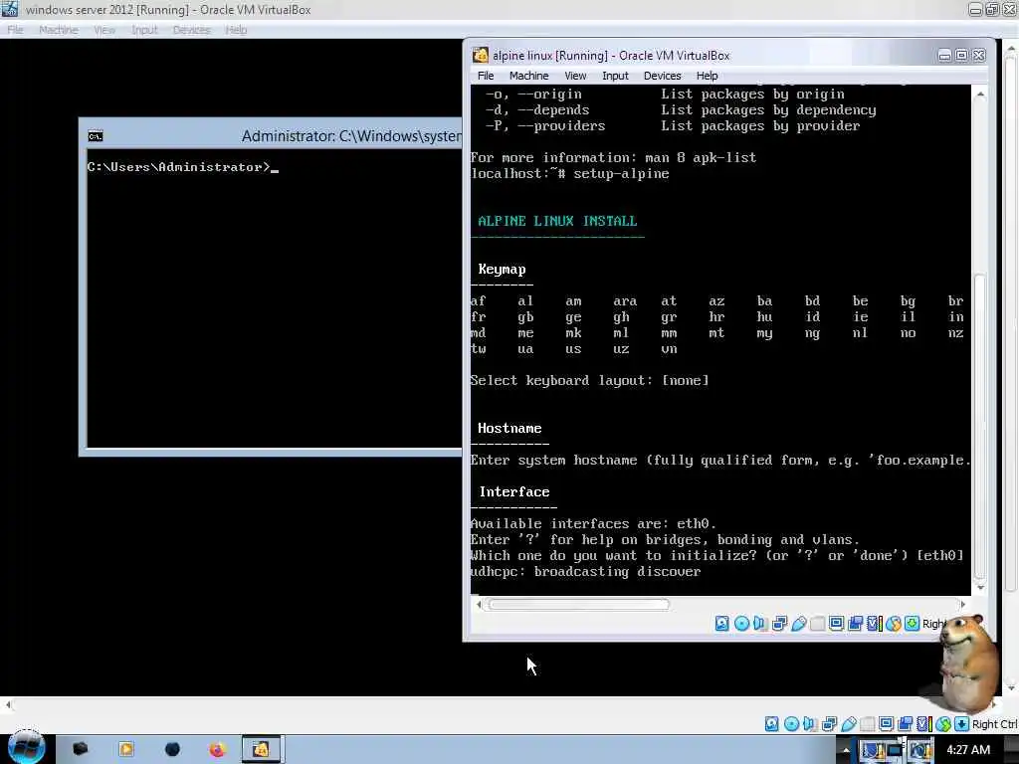Open Help menu in alpine linux window
This screenshot has width=1019, height=764.
click(708, 76)
